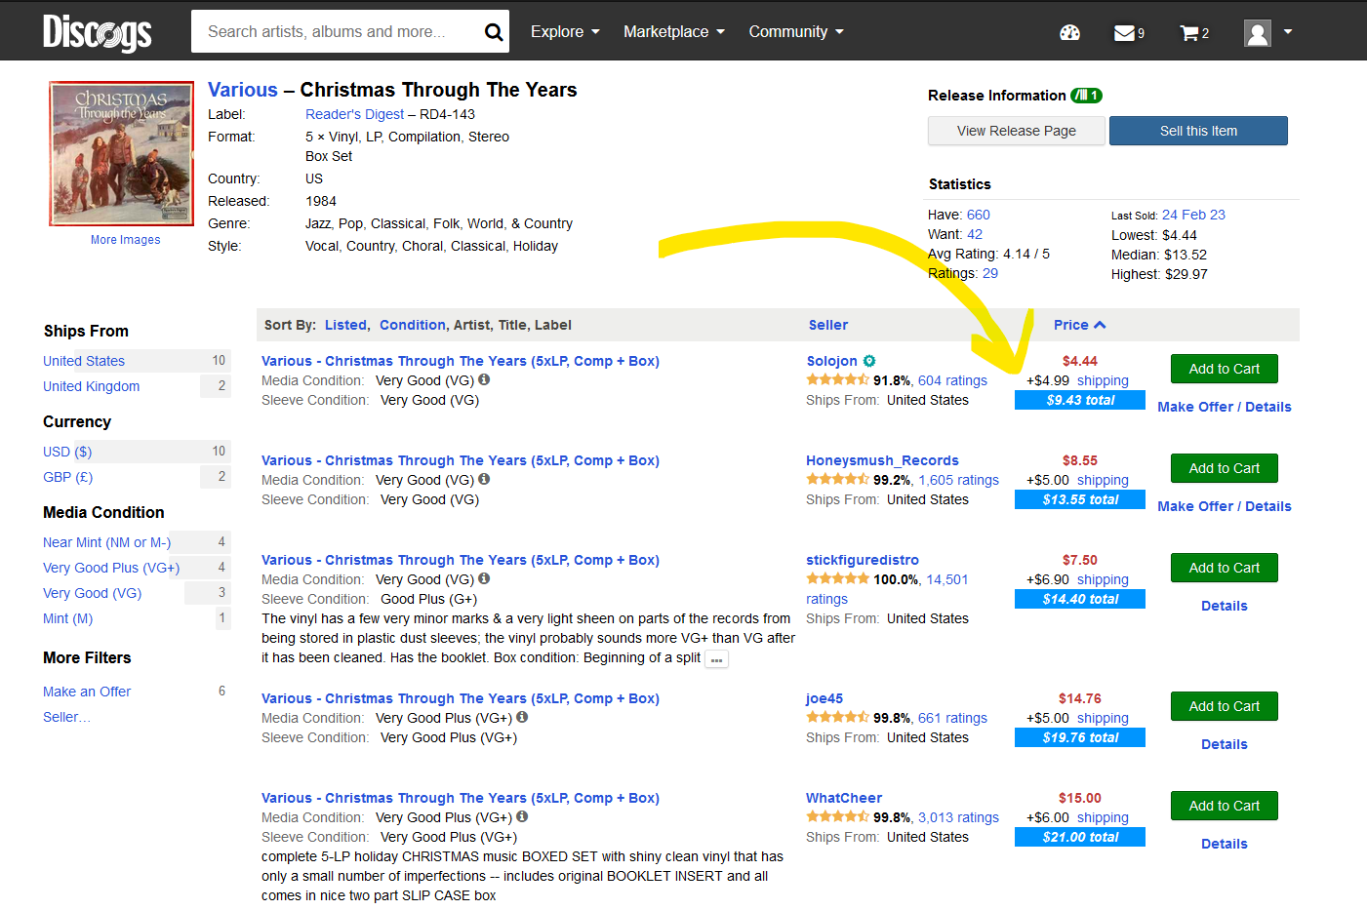Filter by United States shipping
Viewport: 1367px width, 910px height.
(x=84, y=361)
